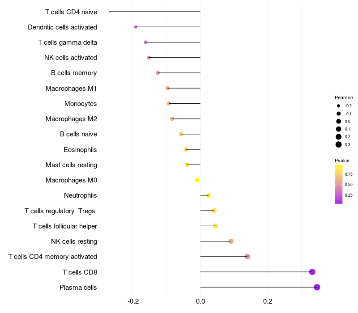Screen dimensions: 358x313
Task: Click the Pearson legend title
Action: point(344,97)
